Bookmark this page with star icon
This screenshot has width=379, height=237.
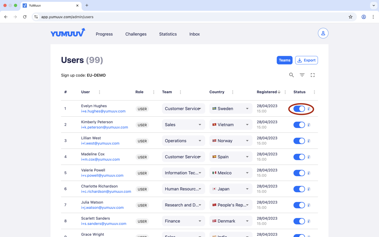(350, 17)
